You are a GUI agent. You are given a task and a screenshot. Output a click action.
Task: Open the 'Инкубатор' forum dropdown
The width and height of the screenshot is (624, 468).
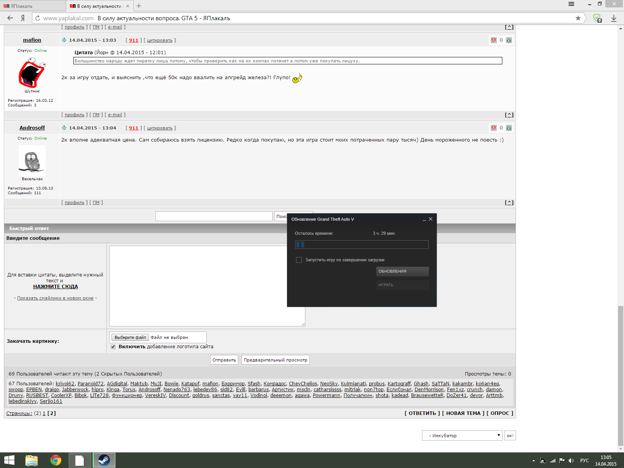(462, 436)
